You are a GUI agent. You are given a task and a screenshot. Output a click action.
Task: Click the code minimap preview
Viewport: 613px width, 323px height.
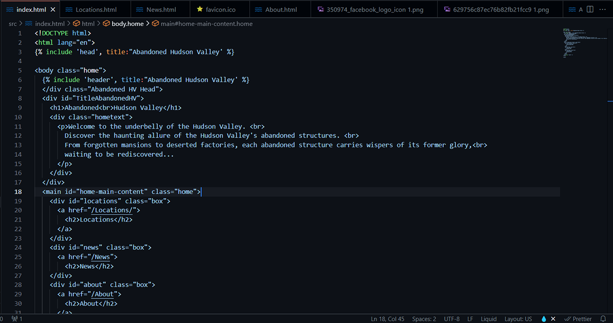tap(581, 43)
